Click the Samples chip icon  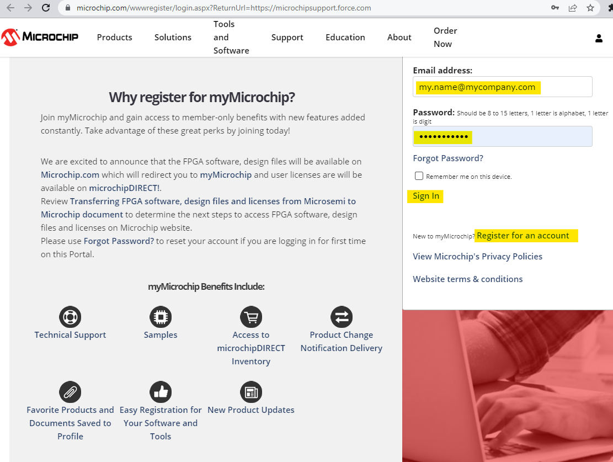click(161, 317)
